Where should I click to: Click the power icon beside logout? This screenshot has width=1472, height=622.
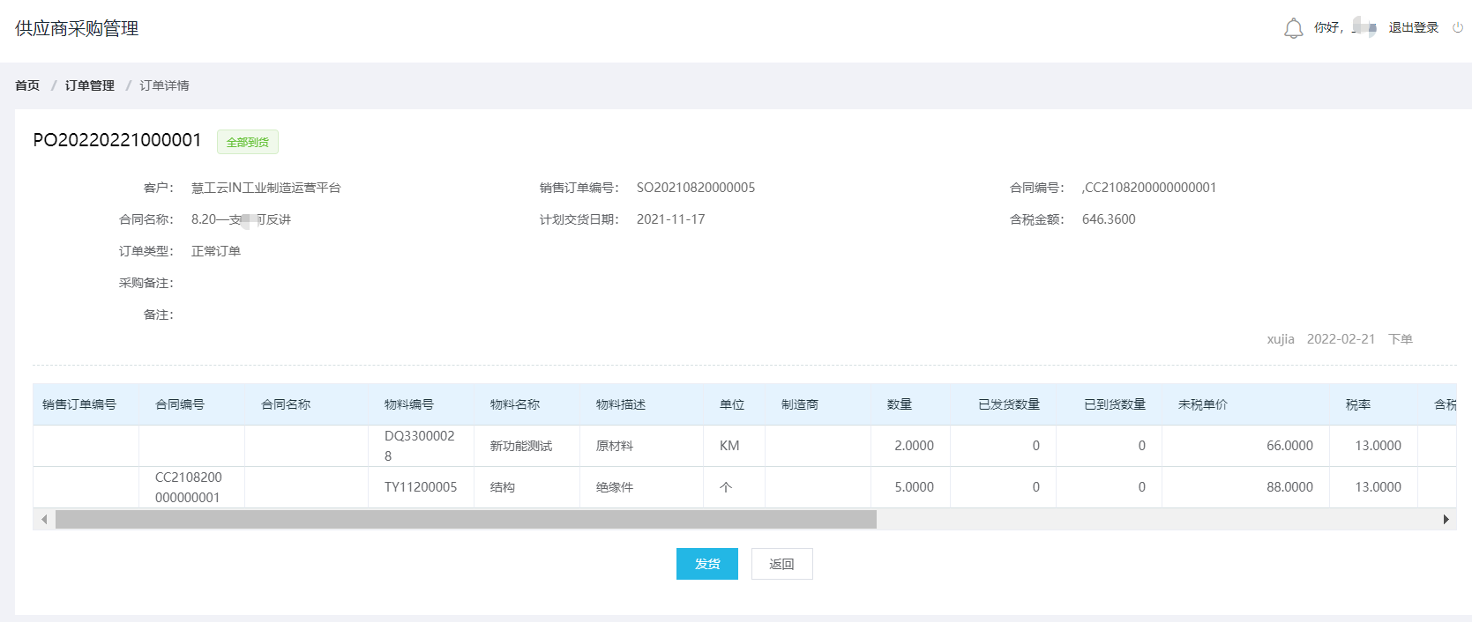(1458, 28)
